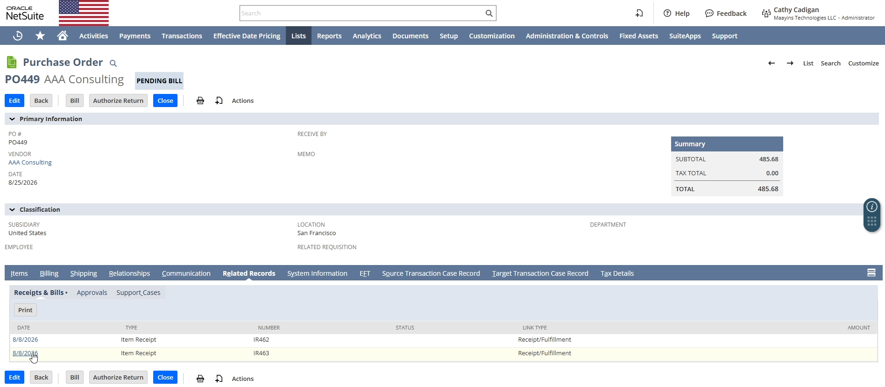
Task: Click the top Bill button
Action: pos(75,100)
